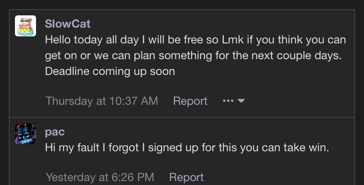Click the Yesterday at 6:26 PM timestamp
The height and width of the screenshot is (185, 364).
pos(100,178)
